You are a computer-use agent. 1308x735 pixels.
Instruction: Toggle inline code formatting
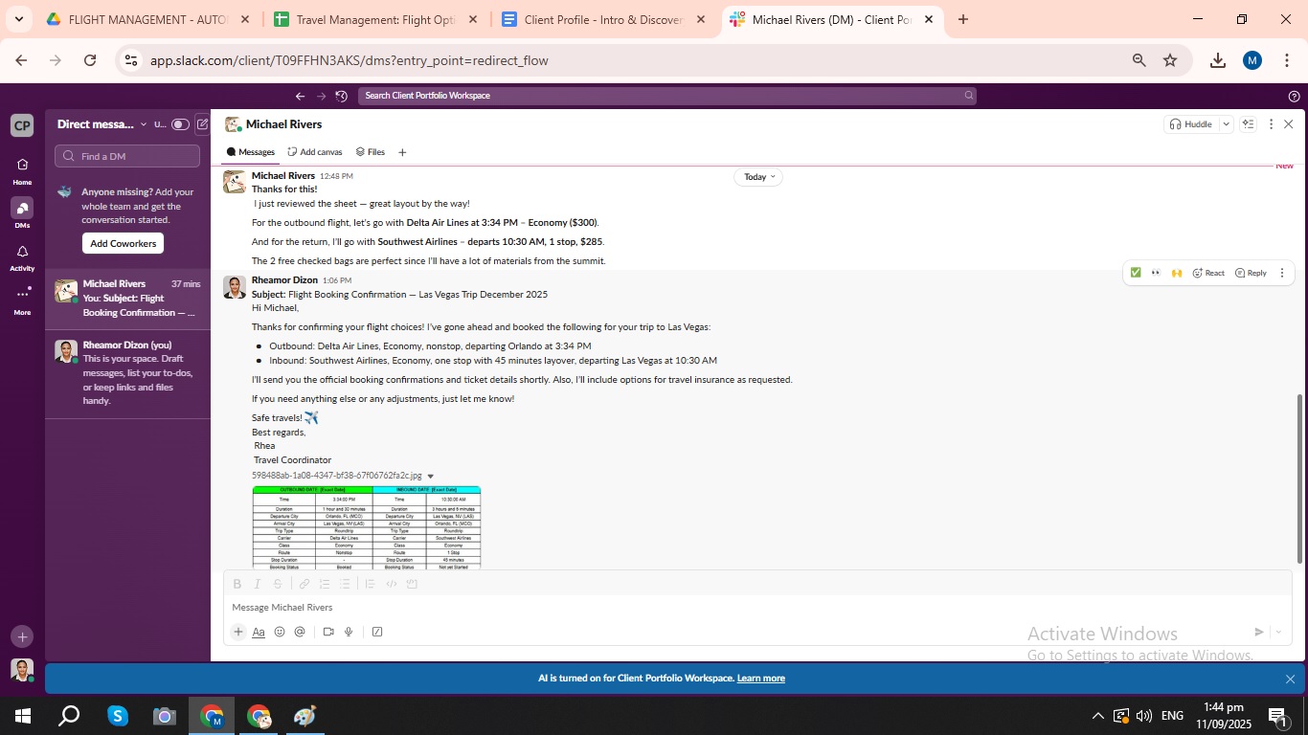[x=392, y=584]
